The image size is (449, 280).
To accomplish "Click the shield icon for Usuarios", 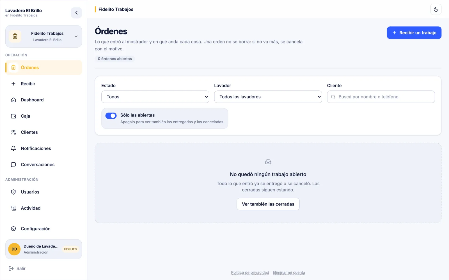I will tap(13, 192).
